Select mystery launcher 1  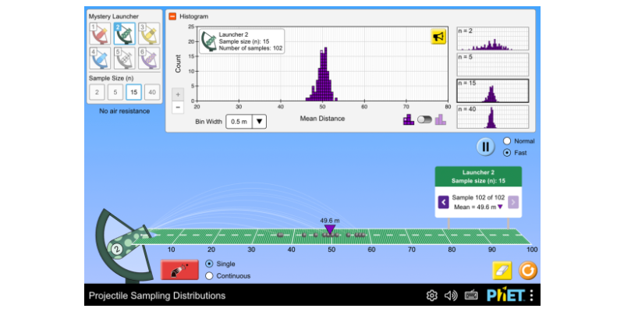pyautogui.click(x=99, y=34)
